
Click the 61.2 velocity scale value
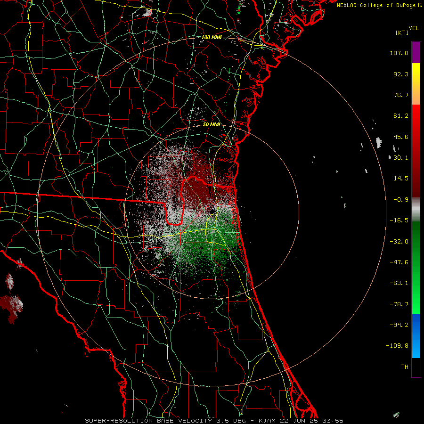pyautogui.click(x=401, y=116)
